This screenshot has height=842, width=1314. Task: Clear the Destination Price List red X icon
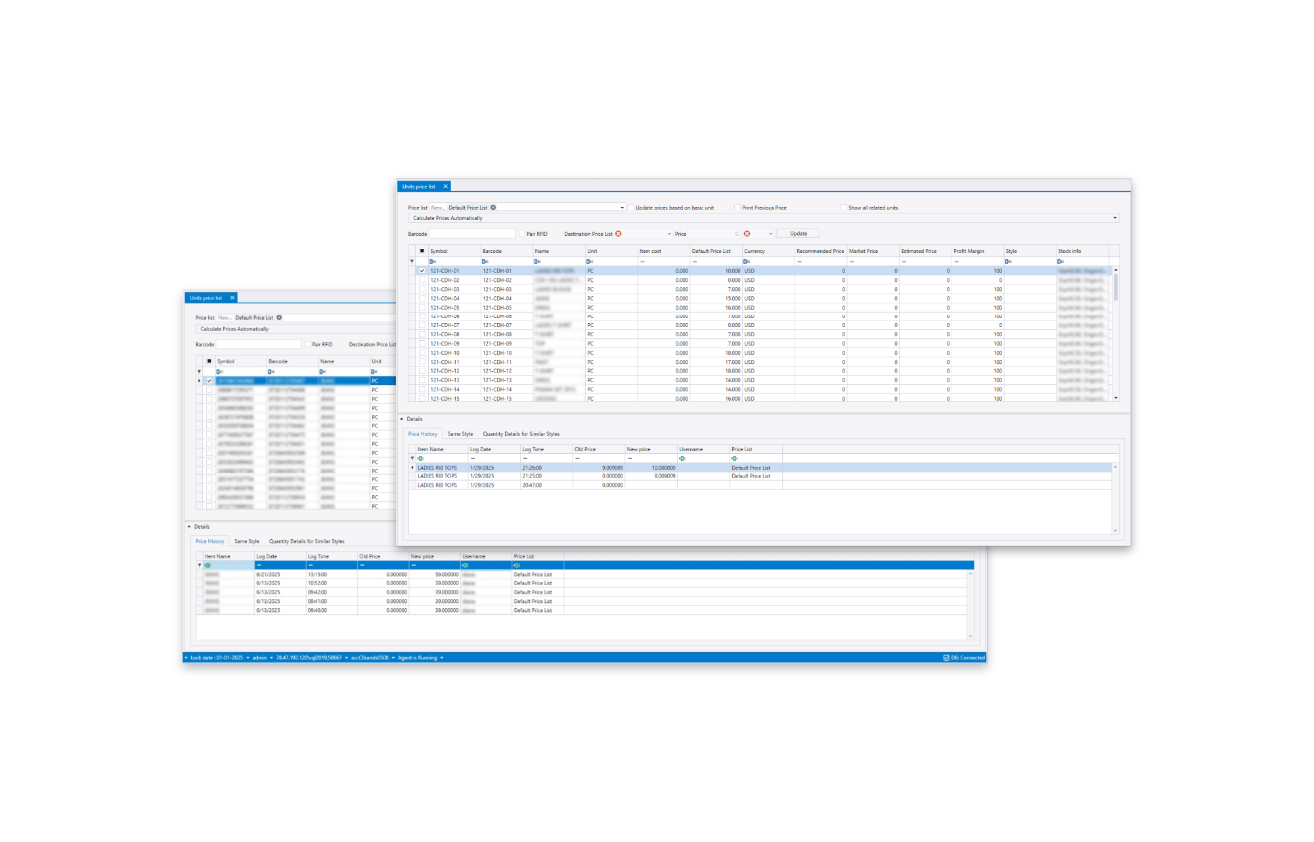(619, 234)
